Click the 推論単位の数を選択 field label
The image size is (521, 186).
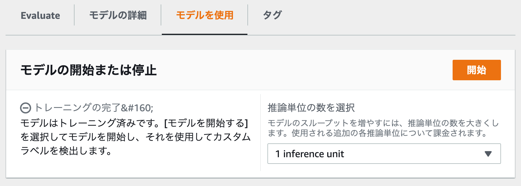[311, 108]
